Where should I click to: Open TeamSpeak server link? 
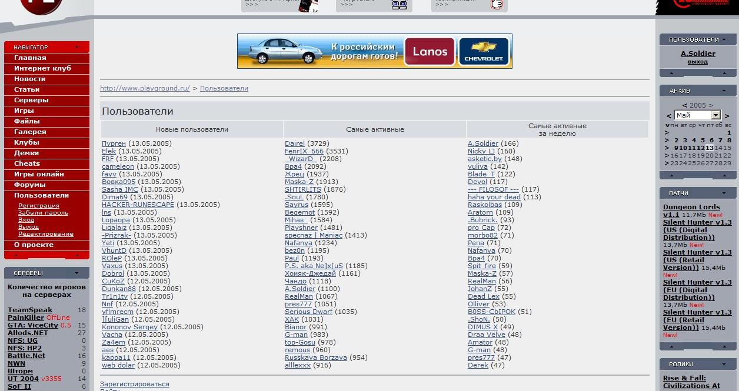(x=30, y=310)
